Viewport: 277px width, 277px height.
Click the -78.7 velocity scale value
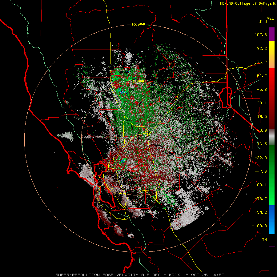coord(261,199)
